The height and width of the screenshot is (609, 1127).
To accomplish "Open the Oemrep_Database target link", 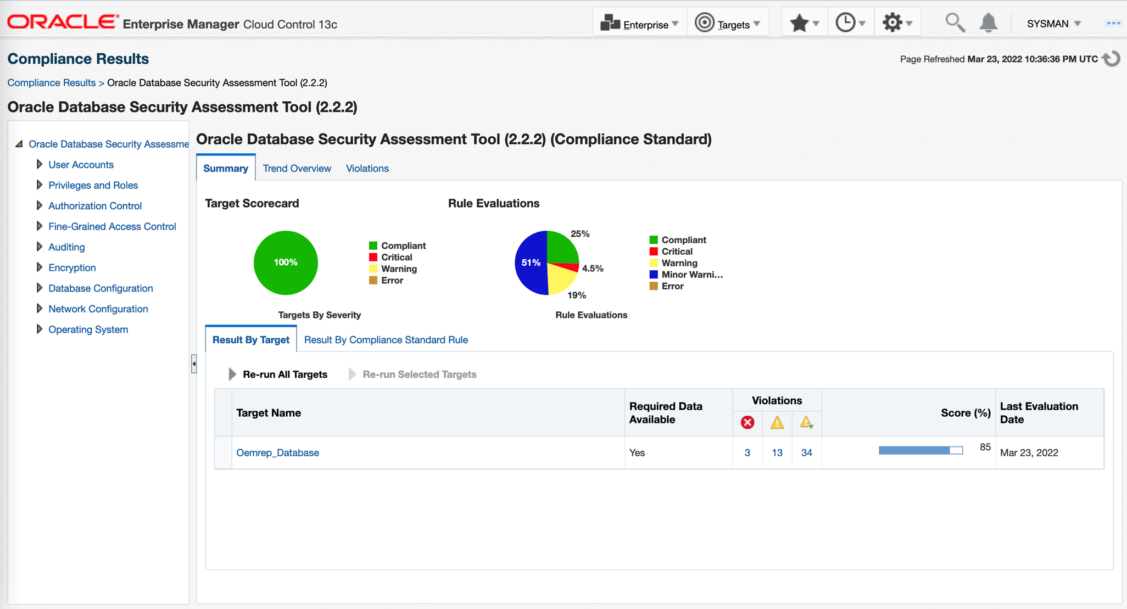I will [x=277, y=452].
